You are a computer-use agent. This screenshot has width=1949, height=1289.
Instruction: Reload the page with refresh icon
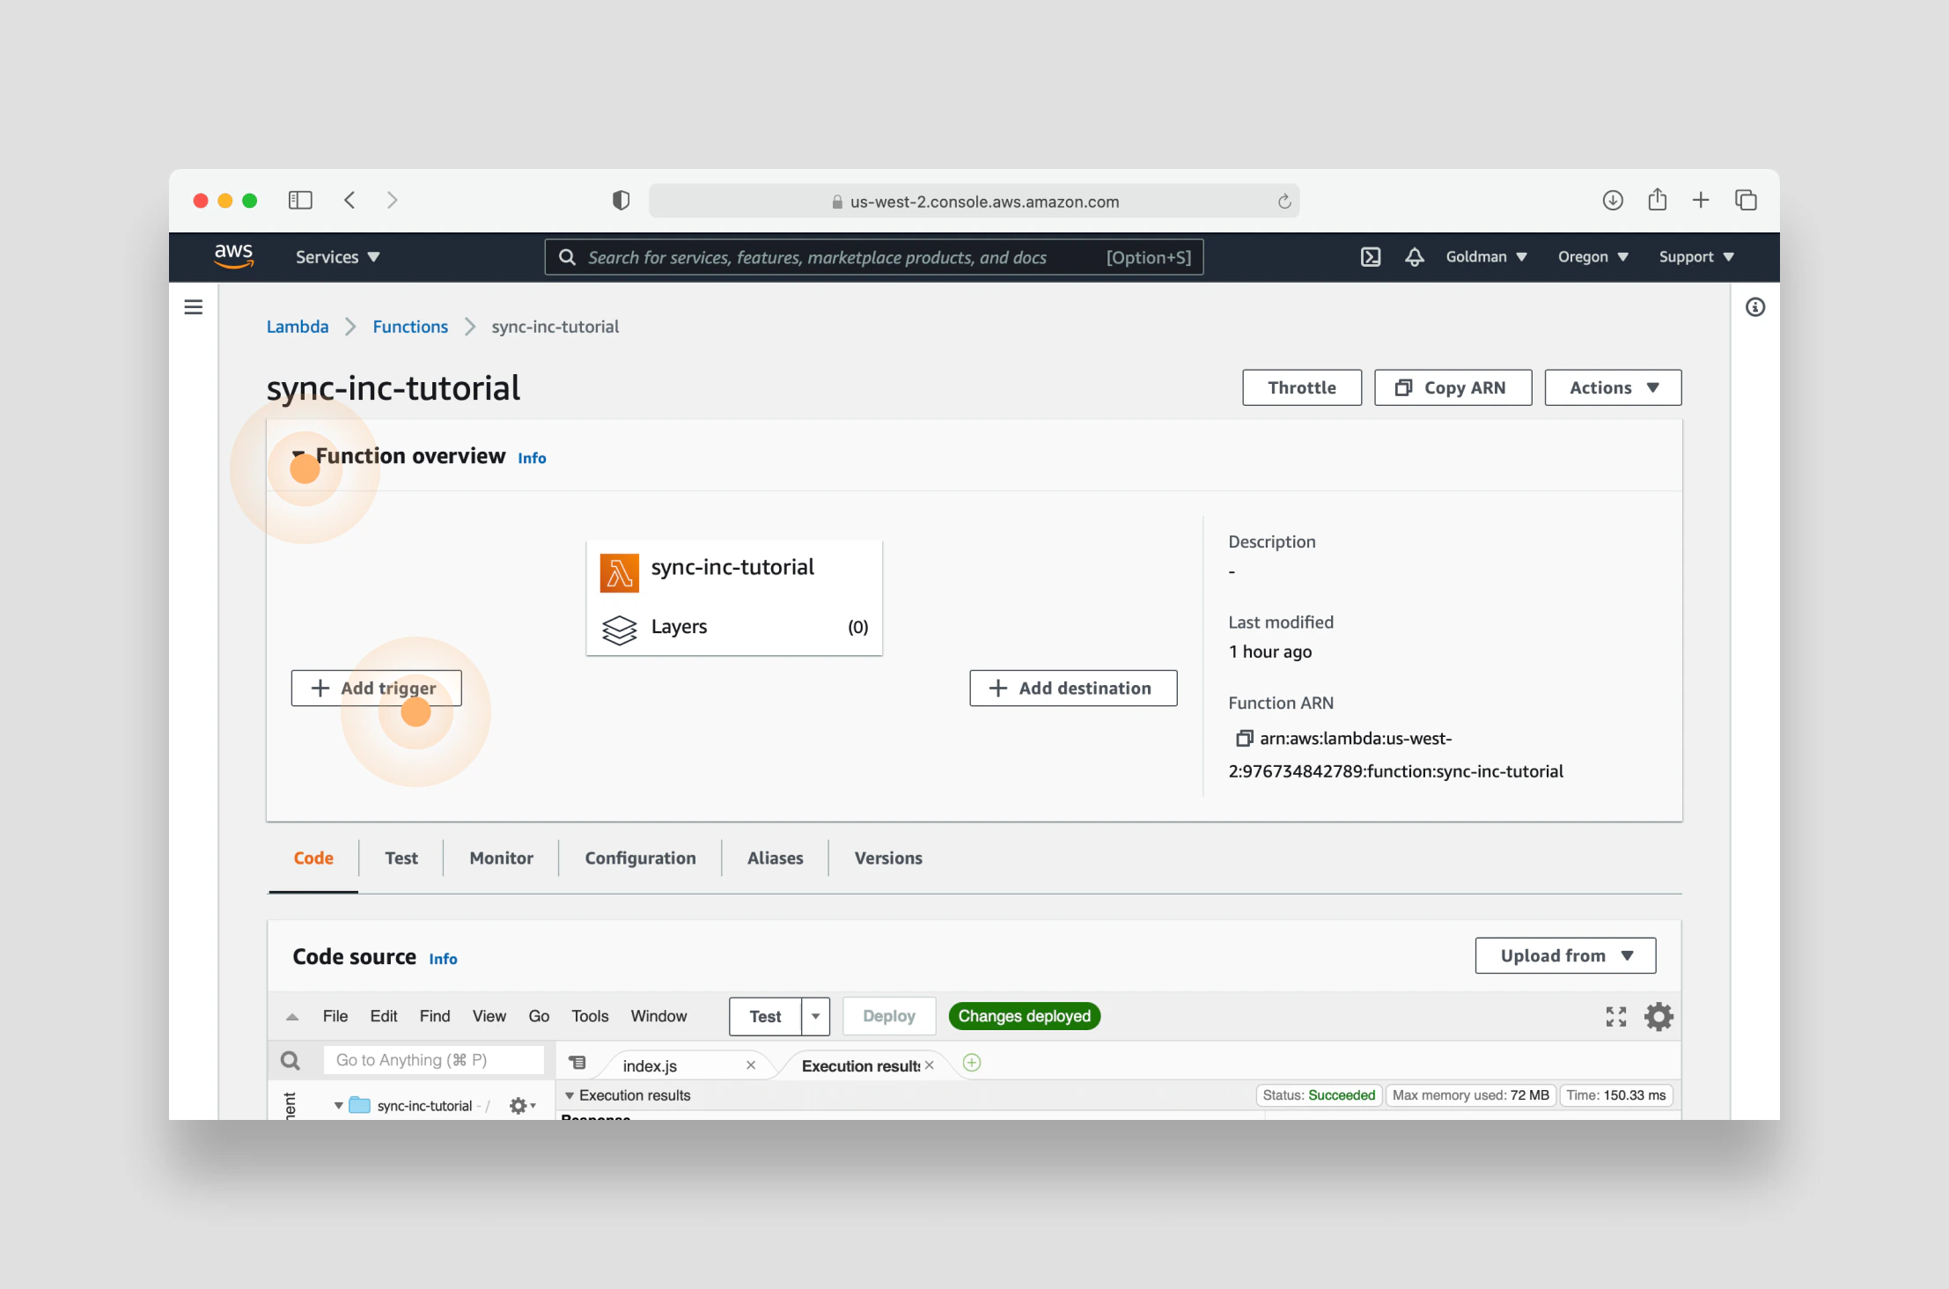[1283, 202]
